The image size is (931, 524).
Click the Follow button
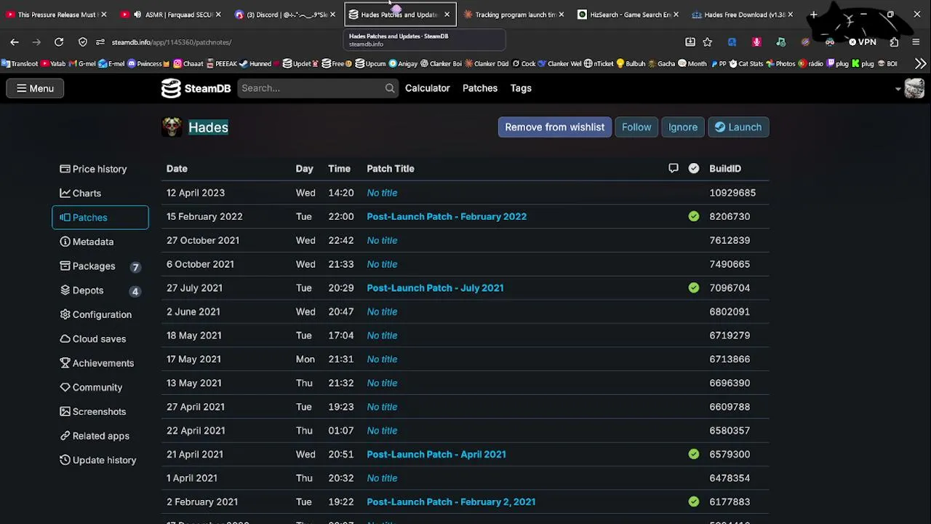tap(636, 127)
